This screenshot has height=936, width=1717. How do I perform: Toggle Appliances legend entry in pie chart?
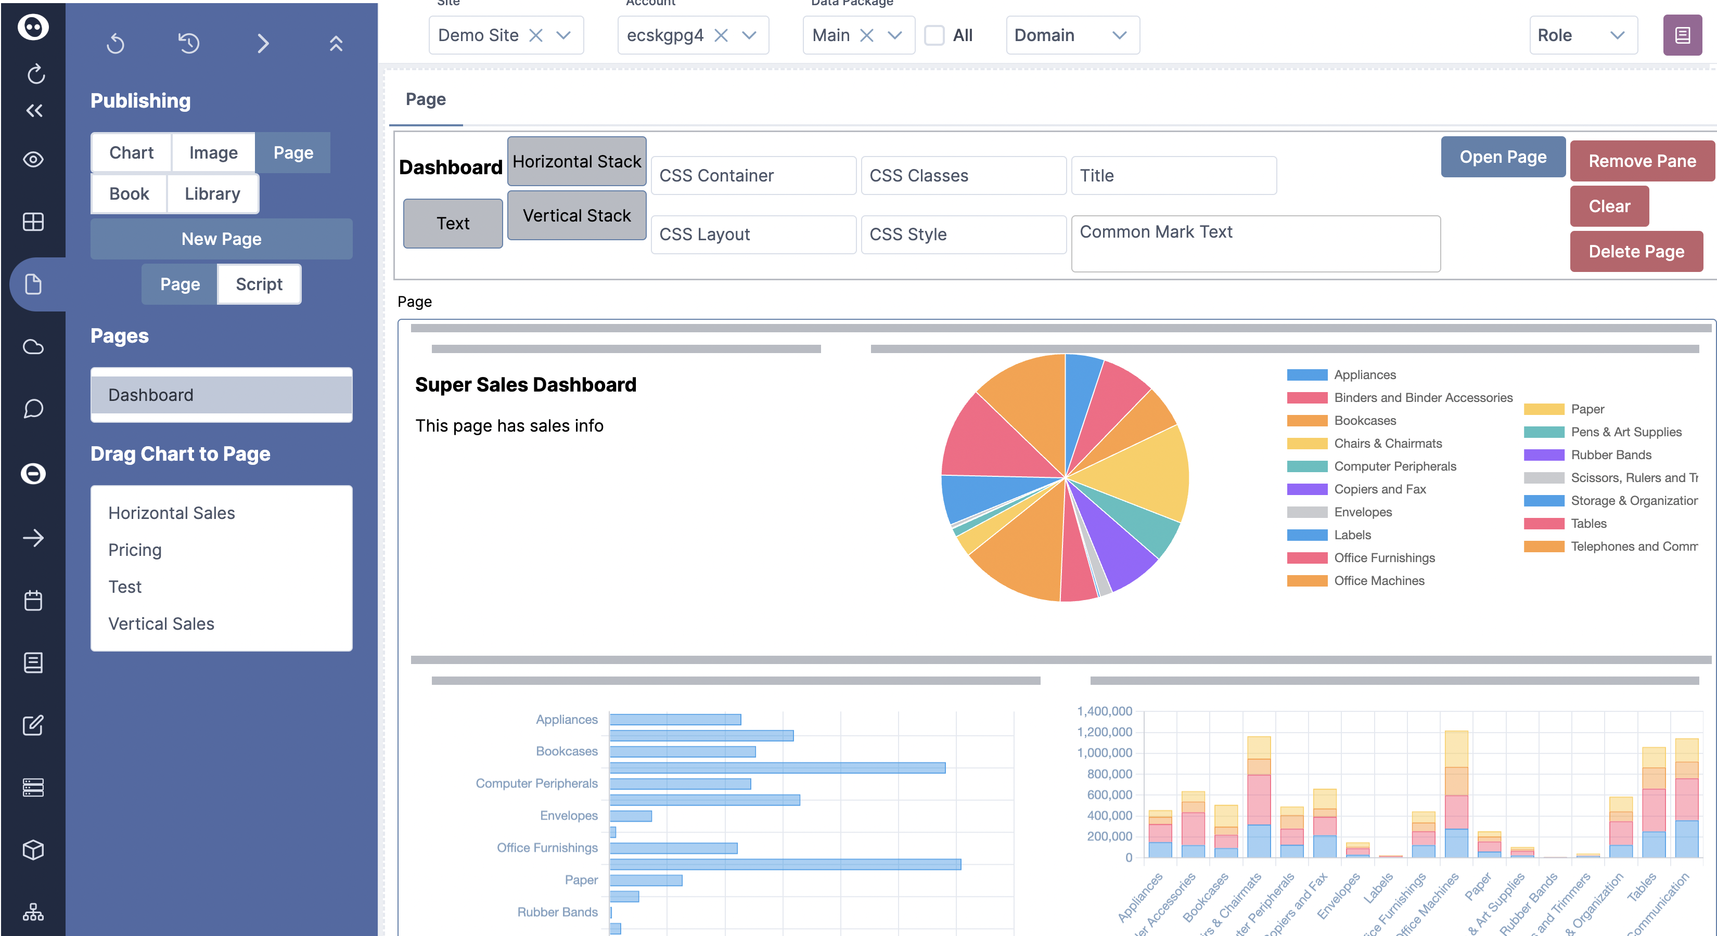(x=1364, y=374)
